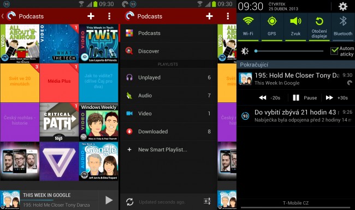Tap the Unplayed headphones icon
Viewport: 355px width, 210px height.
(x=129, y=77)
